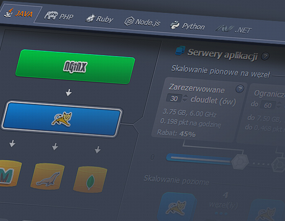Viewport: 285px width, 221px height.
Task: Select the .NET tab
Action: [x=234, y=29]
